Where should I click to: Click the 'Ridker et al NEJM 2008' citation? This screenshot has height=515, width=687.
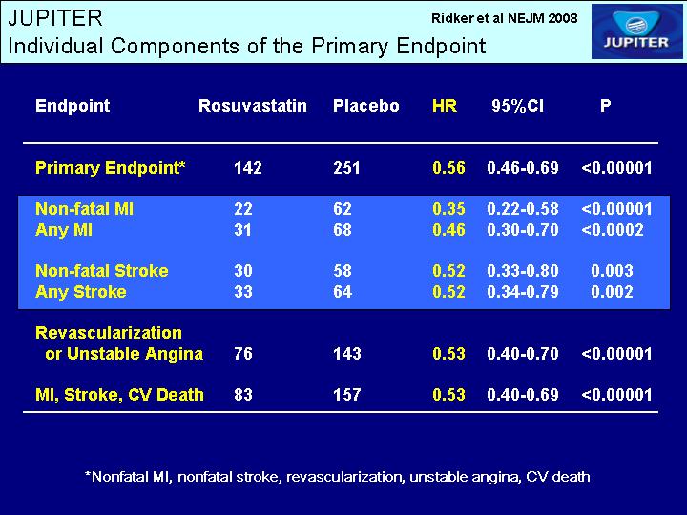pos(505,18)
